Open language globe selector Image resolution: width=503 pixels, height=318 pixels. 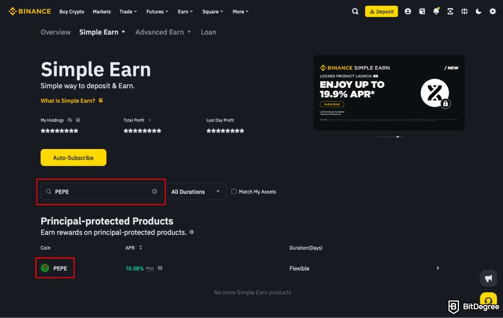464,11
